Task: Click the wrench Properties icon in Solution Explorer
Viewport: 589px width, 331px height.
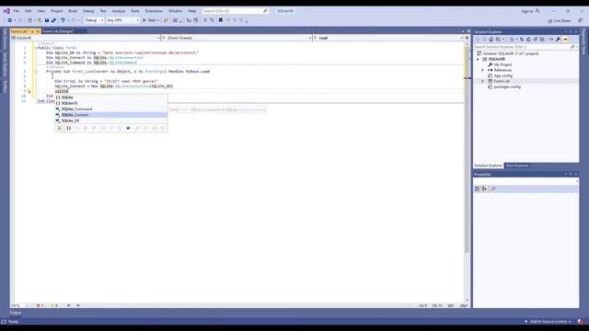Action: [559, 40]
